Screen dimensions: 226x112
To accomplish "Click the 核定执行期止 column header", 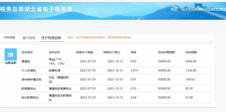I will click(112, 52).
